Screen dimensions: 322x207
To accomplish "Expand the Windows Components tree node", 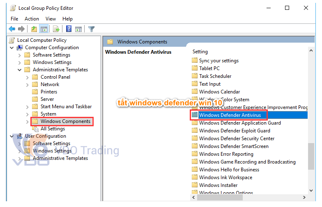I will [27, 122].
